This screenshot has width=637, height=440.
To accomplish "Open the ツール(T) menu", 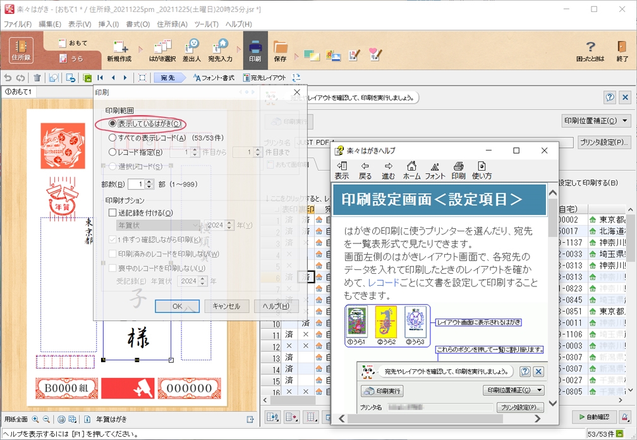I will [x=206, y=24].
